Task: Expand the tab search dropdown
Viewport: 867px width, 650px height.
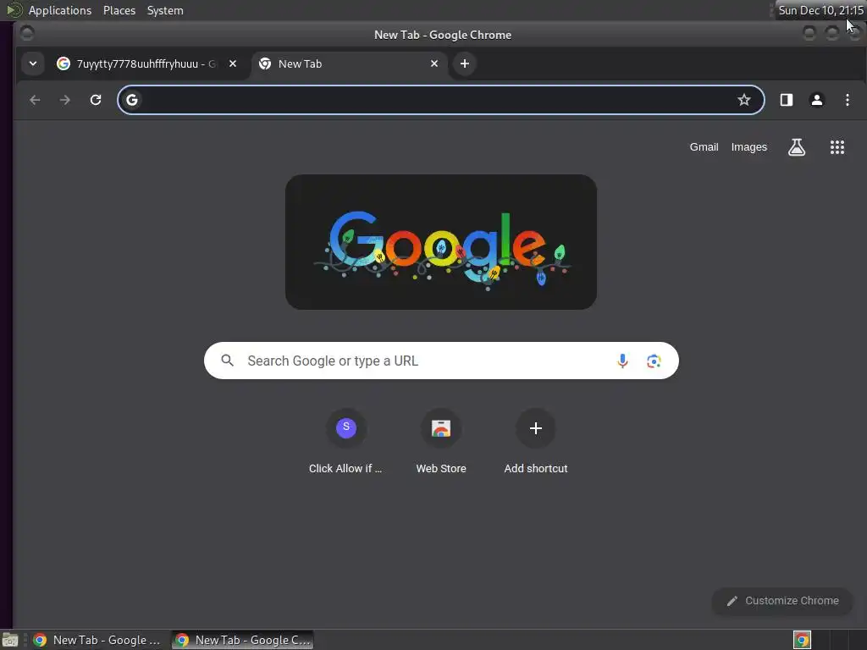Action: tap(33, 63)
